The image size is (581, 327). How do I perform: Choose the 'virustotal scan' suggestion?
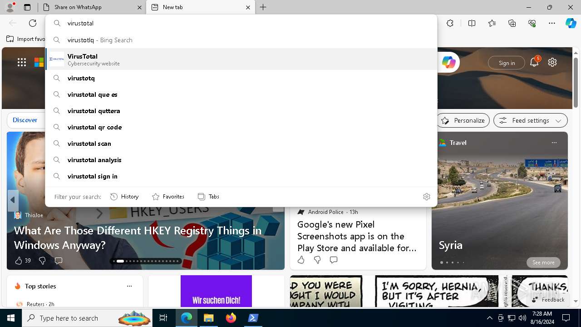[x=241, y=144]
